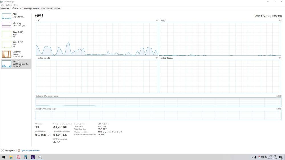Open the Options menu
The image size is (285, 160).
9,5
